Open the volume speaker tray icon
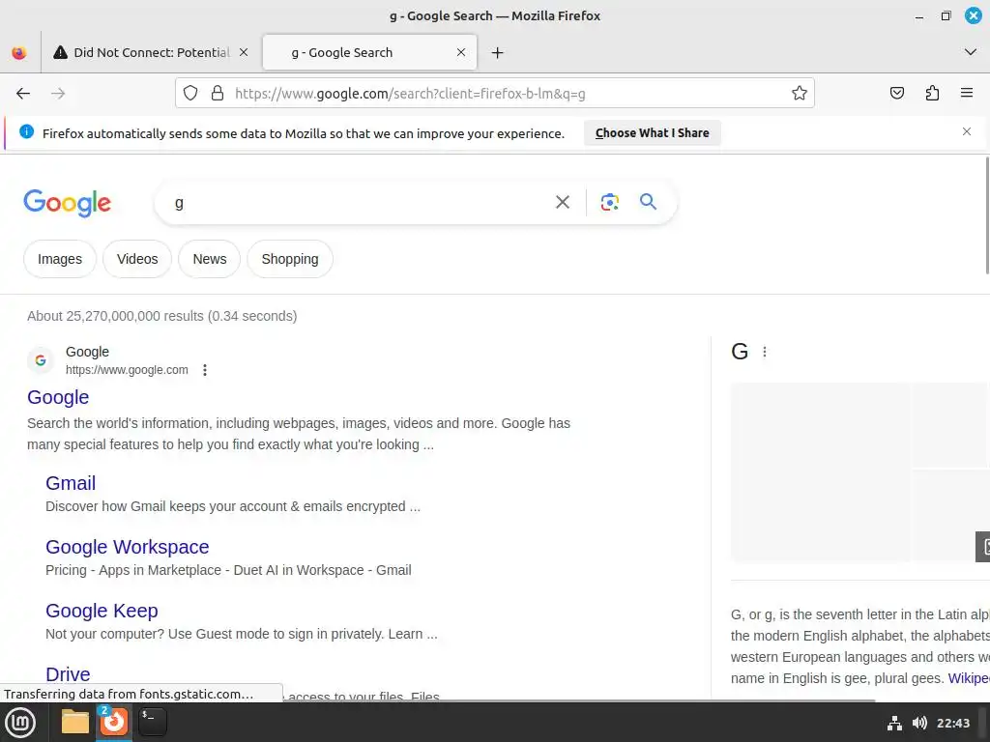 coord(919,723)
